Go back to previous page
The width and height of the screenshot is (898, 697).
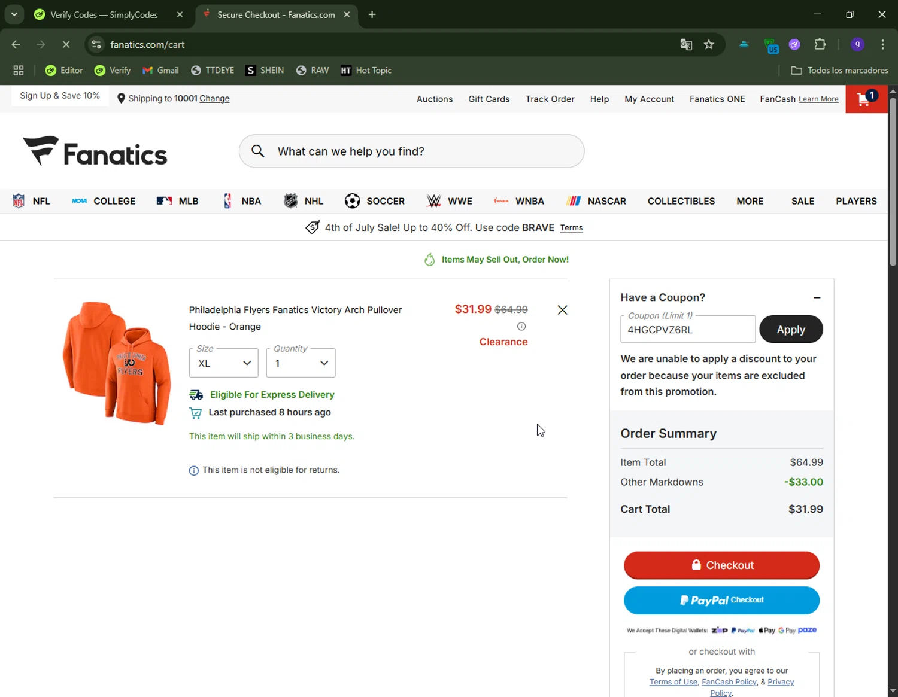pyautogui.click(x=16, y=44)
